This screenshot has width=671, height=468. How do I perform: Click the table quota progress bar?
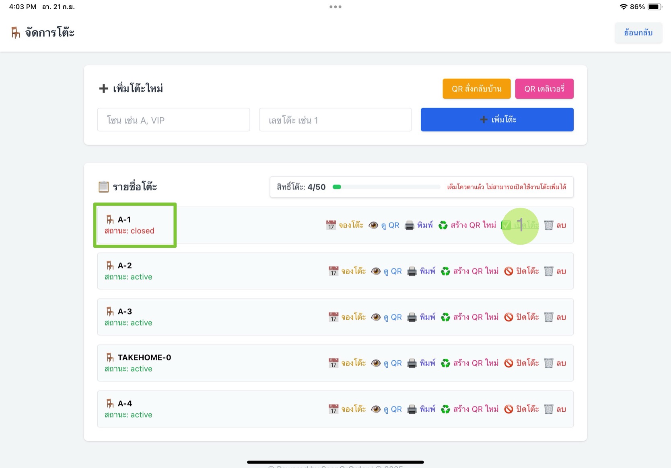(x=386, y=187)
